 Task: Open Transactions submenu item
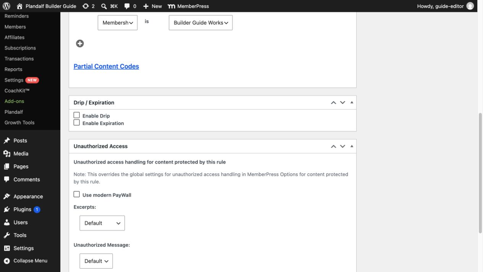point(19,59)
